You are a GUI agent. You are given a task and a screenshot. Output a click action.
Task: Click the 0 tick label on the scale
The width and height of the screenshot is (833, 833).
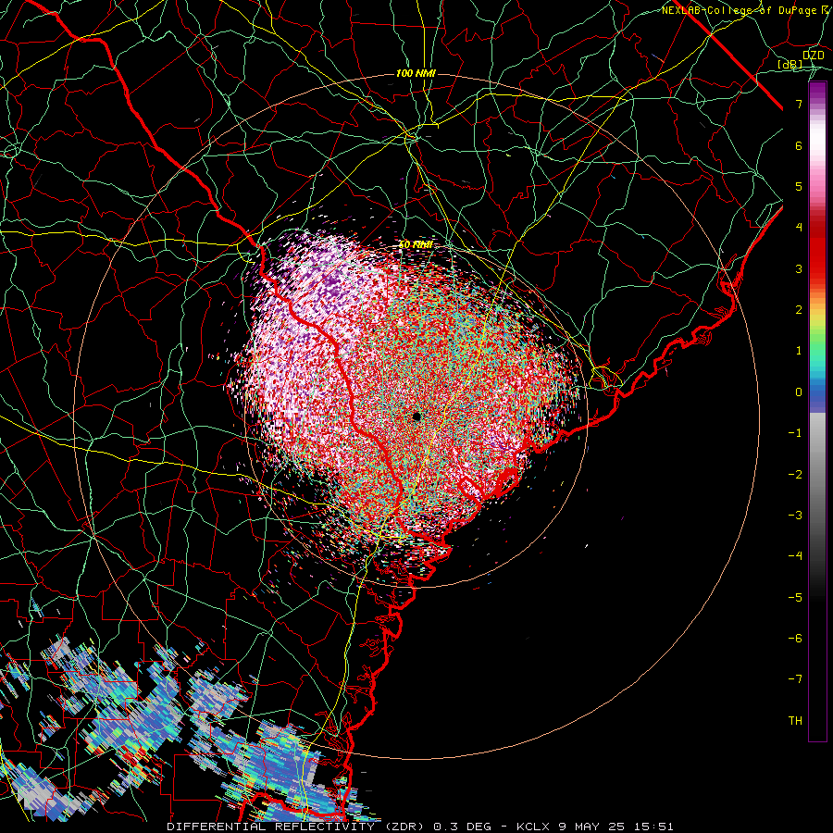799,392
